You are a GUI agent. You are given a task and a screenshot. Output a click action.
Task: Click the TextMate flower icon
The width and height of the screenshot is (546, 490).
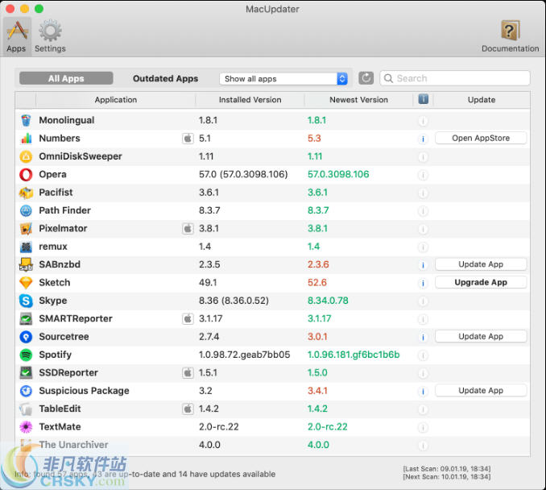coord(26,427)
